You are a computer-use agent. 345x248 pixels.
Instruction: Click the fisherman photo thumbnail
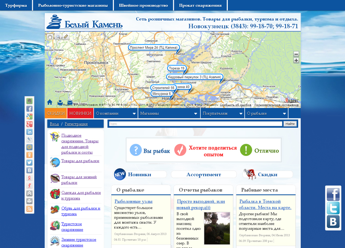(x=217, y=229)
